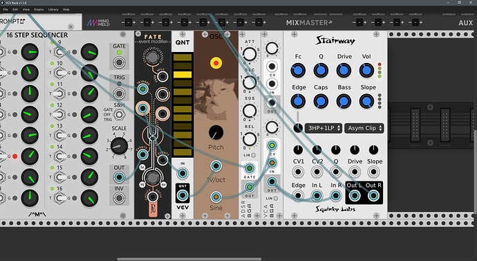Click the sequencer INV output jack
Screen dimensions: 477x261
119,199
